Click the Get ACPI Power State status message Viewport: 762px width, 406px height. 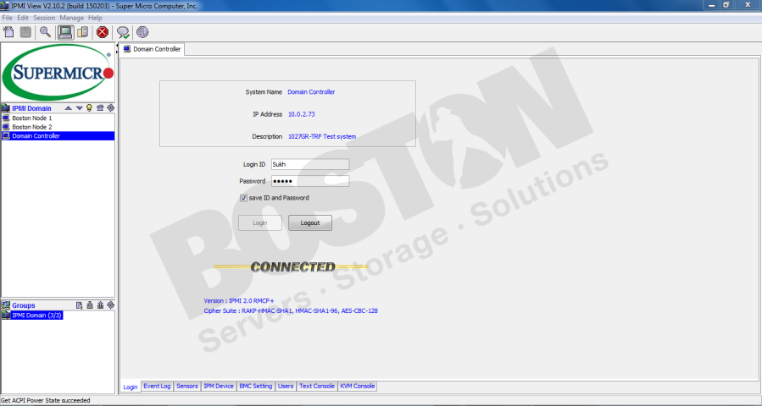coord(46,401)
